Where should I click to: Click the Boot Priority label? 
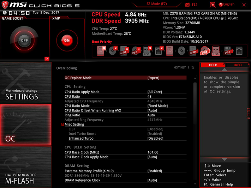pyautogui.click(x=102, y=42)
